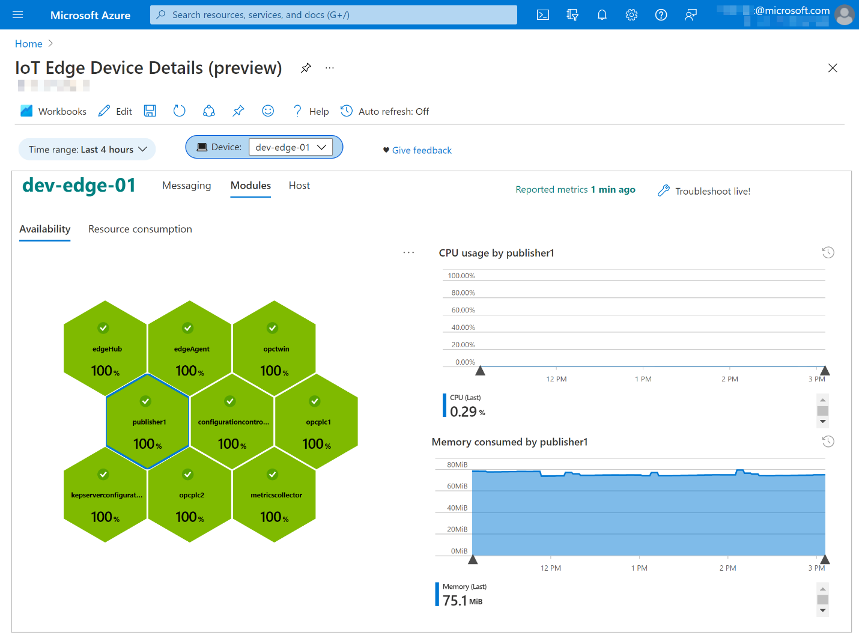
Task: Open the Cloud Shell terminal icon
Action: [x=542, y=14]
